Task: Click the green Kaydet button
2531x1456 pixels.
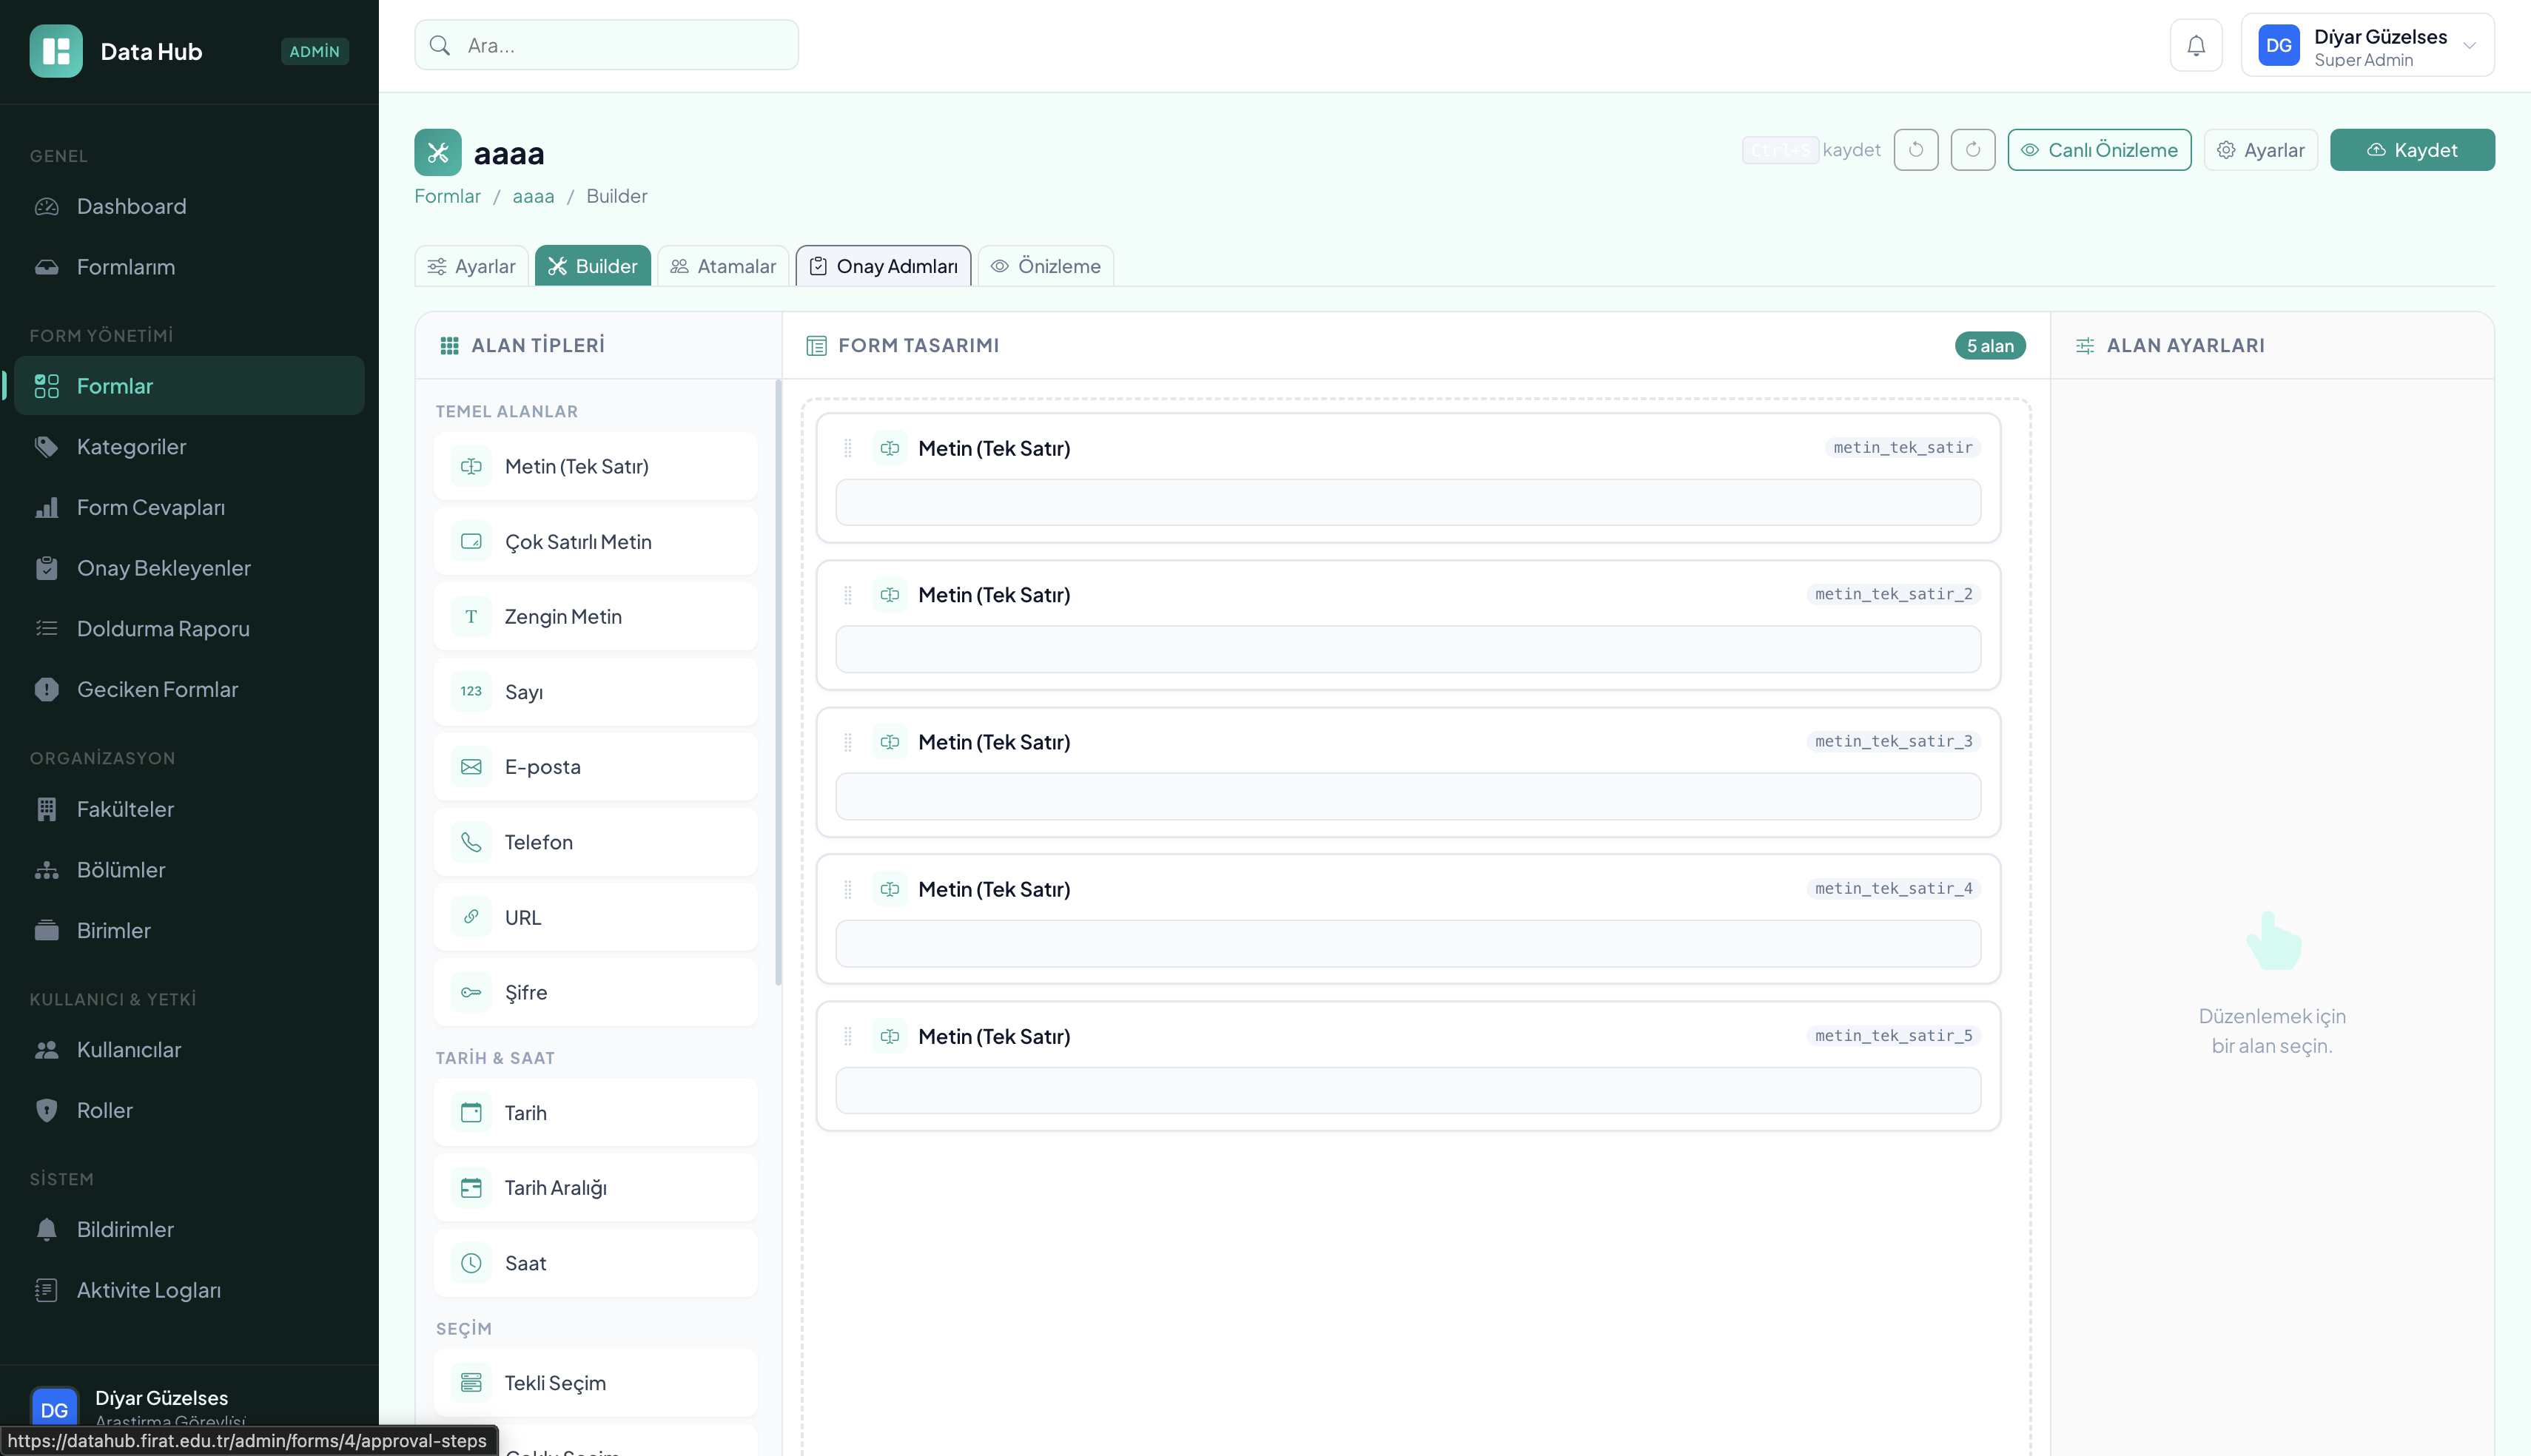Action: (x=2411, y=150)
